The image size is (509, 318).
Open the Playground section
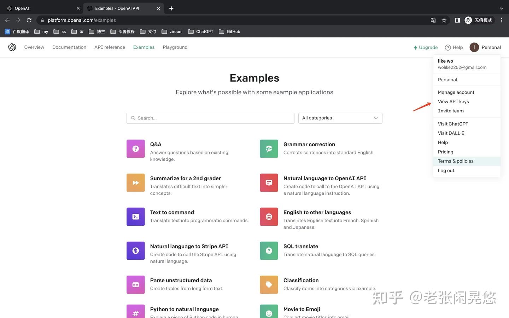point(175,47)
